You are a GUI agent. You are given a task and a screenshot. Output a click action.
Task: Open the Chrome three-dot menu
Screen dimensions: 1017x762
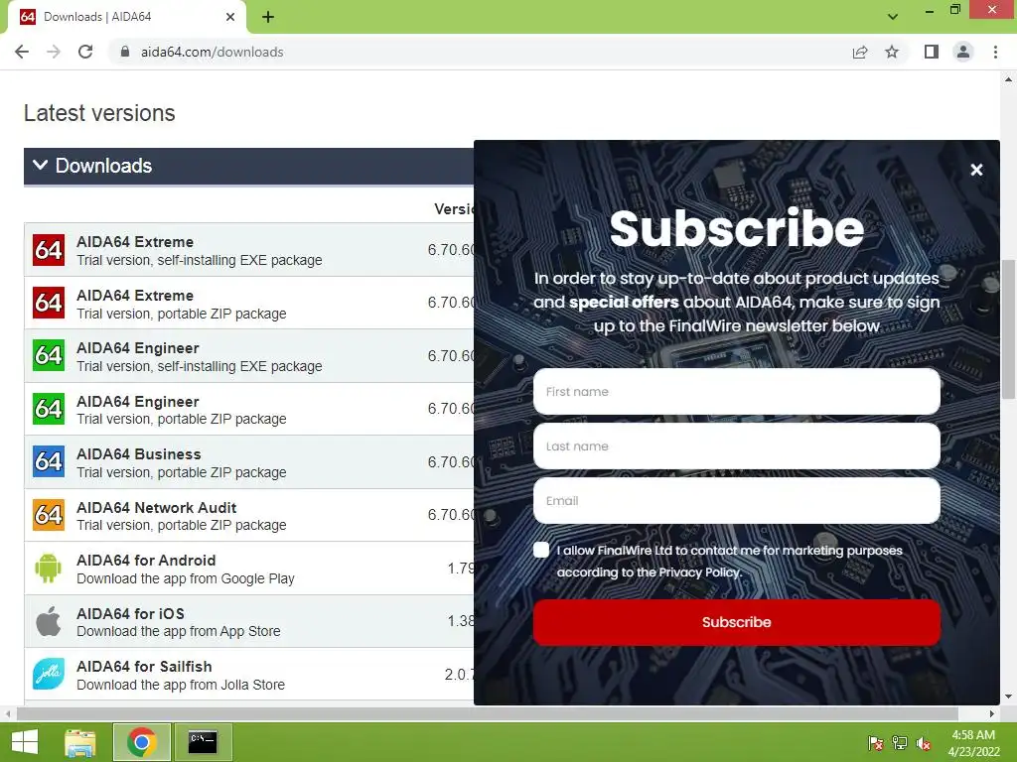(995, 52)
